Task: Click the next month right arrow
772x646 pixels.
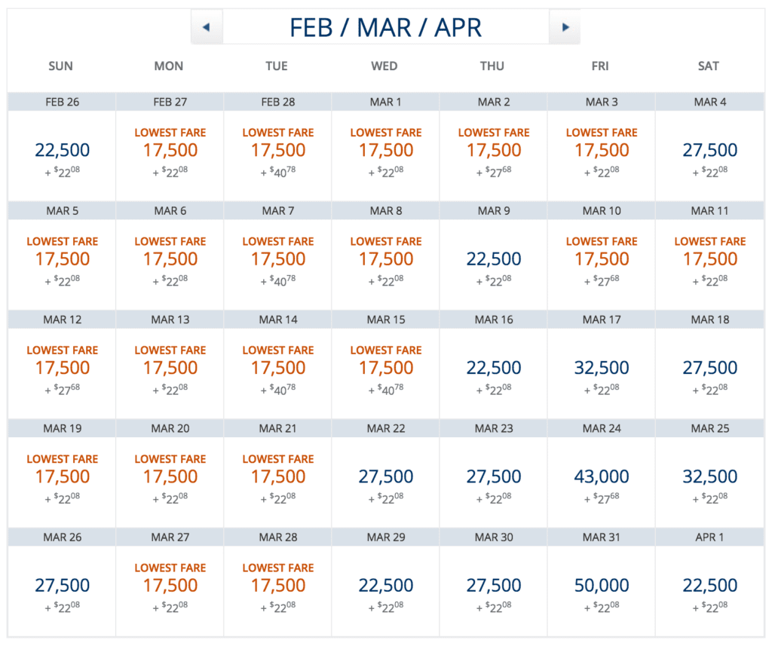Action: pos(565,28)
